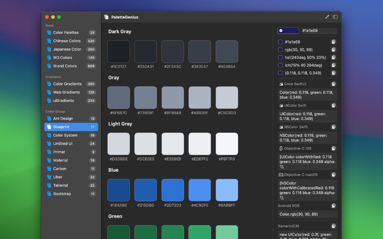Open the current color well picker
The image size is (383, 239).
click(288, 31)
